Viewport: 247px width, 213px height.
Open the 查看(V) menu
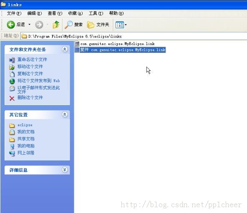click(x=55, y=13)
